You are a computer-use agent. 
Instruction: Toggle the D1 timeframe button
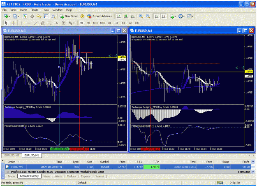(123, 23)
